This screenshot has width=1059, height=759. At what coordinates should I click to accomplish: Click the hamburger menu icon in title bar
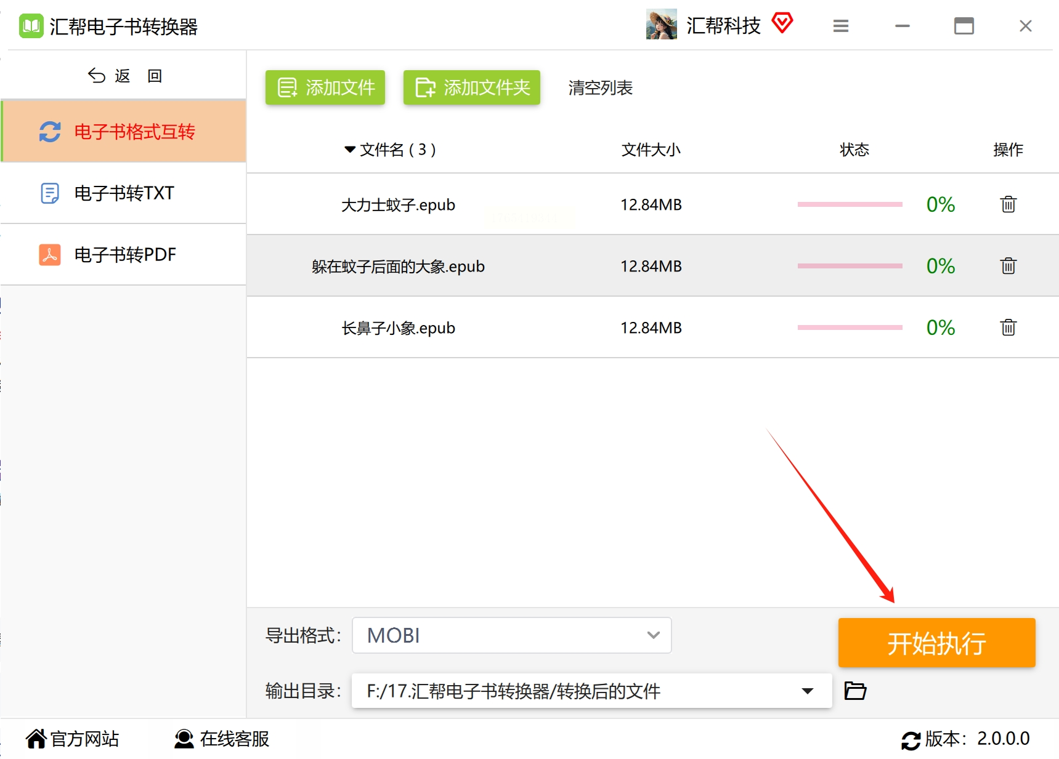pyautogui.click(x=841, y=26)
